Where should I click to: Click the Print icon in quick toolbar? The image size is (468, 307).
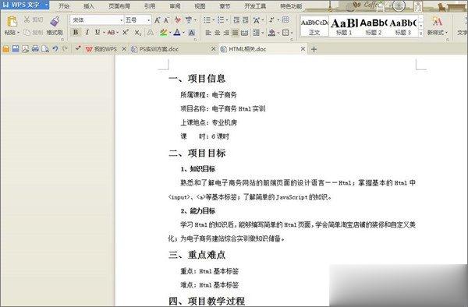pyautogui.click(x=35, y=49)
